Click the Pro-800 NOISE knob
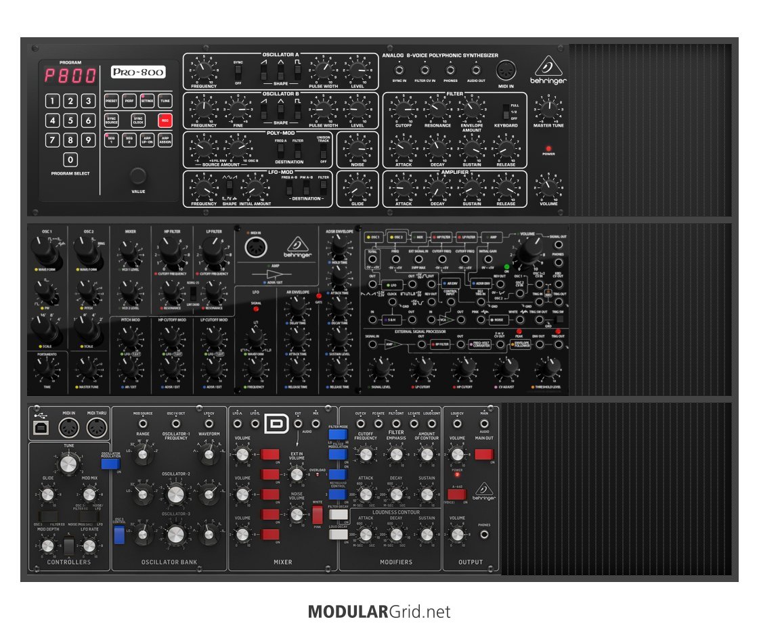The height and width of the screenshot is (626, 759). [357, 148]
